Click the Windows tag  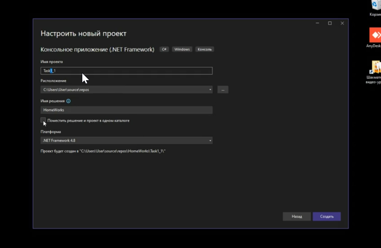tap(182, 49)
